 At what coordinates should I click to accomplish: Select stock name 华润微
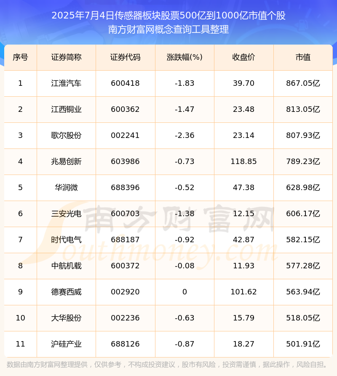pos(66,188)
